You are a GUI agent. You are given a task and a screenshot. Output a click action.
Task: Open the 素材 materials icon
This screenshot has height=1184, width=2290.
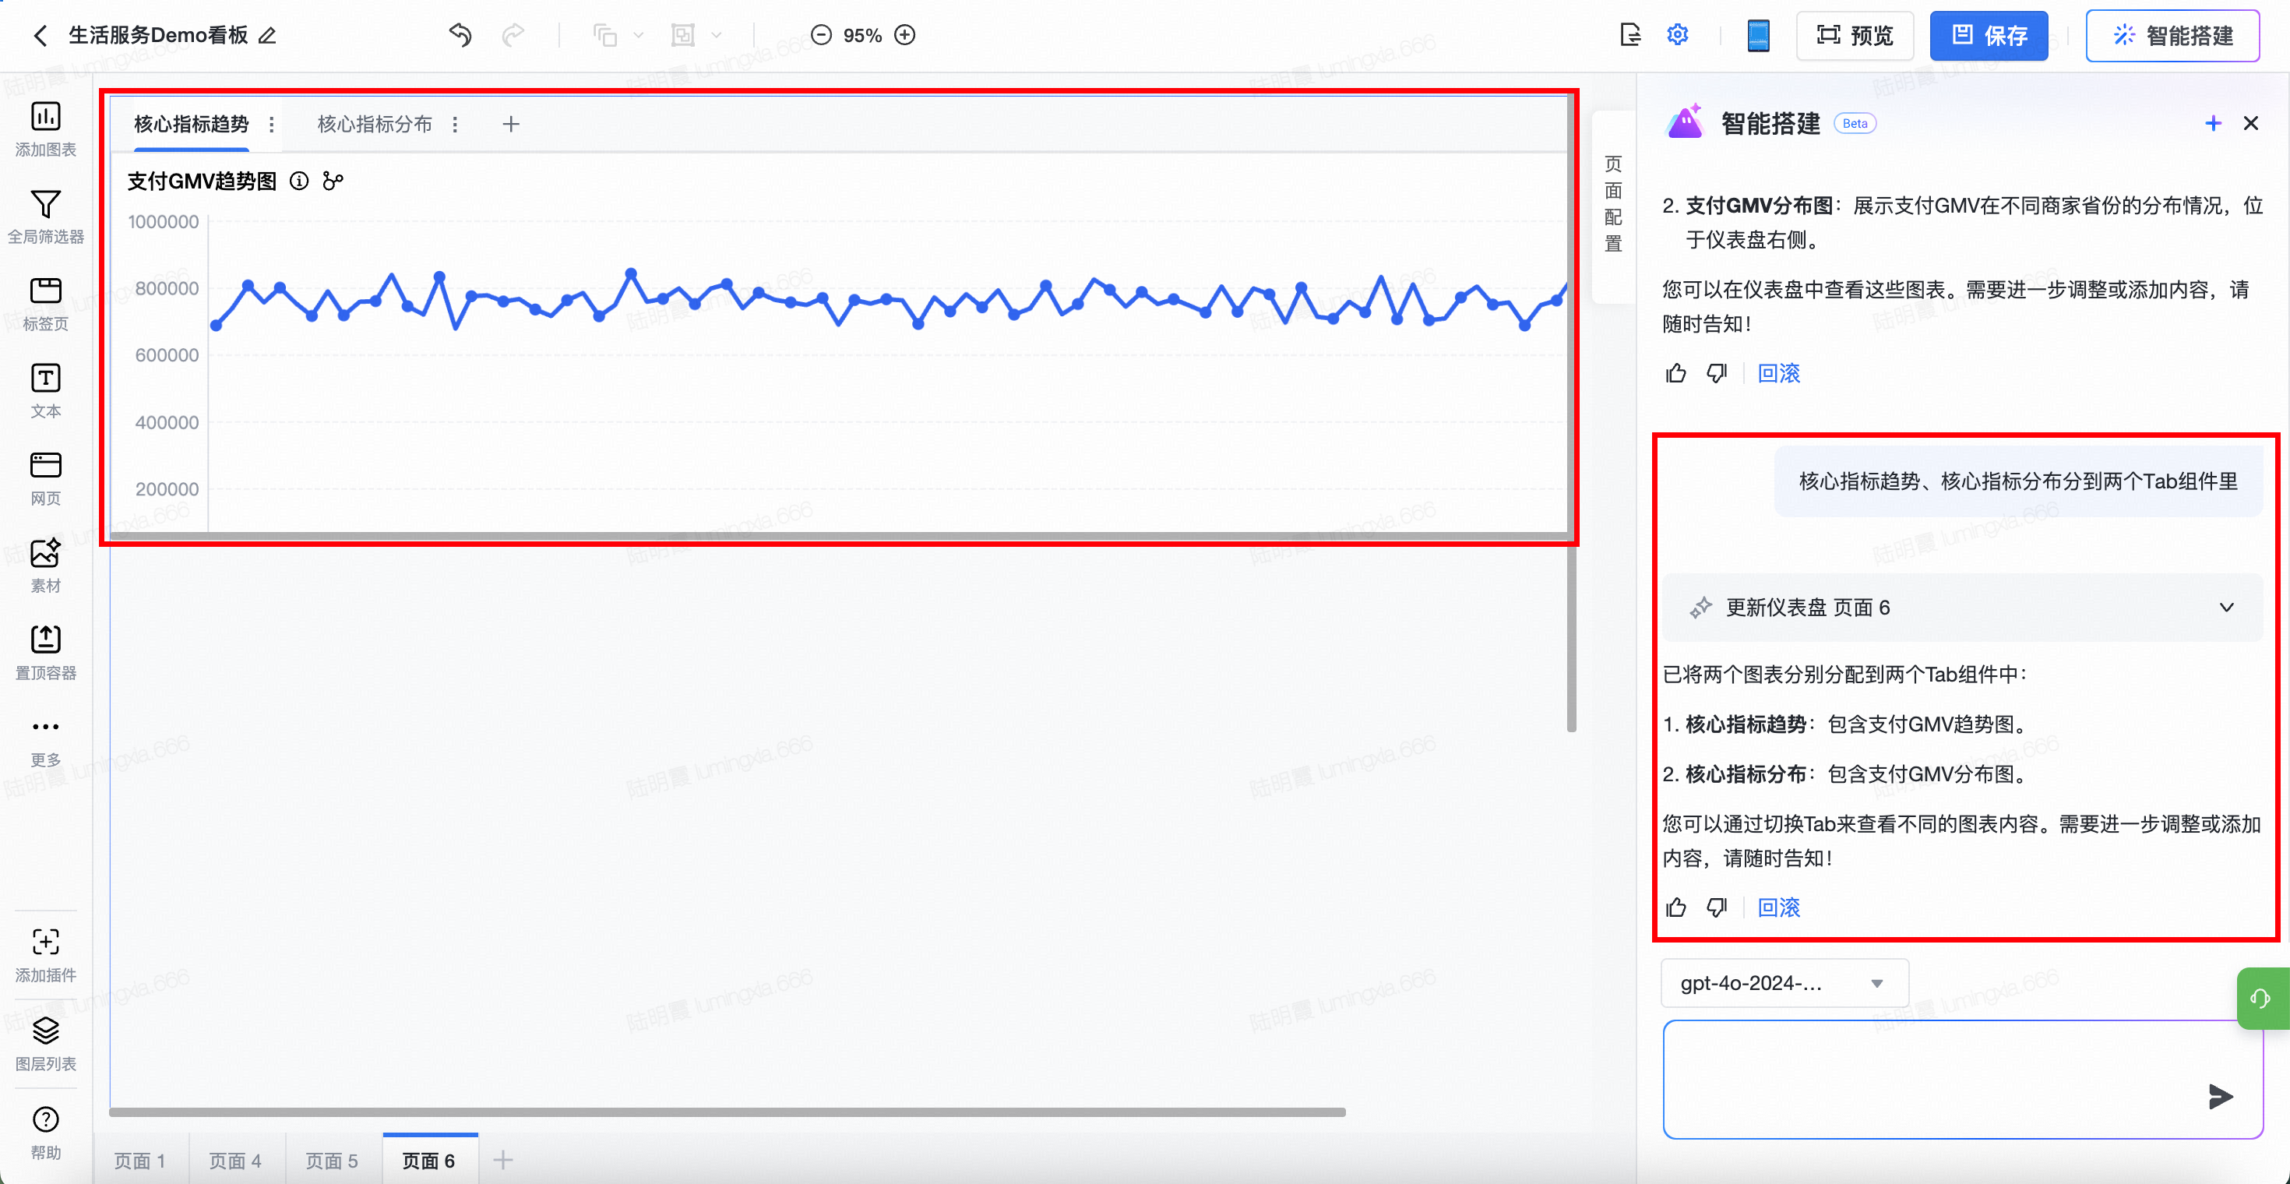[x=45, y=553]
